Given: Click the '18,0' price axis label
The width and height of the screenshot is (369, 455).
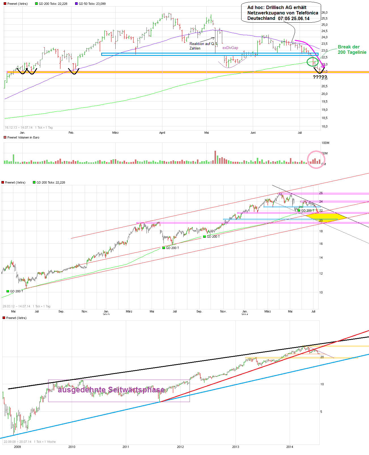Looking at the screenshot, I should pos(325,126).
